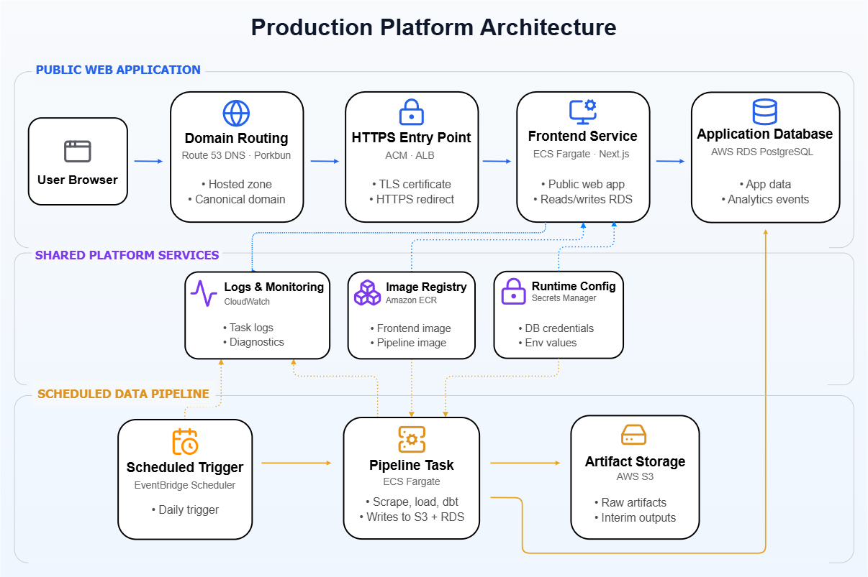Image resolution: width=868 pixels, height=577 pixels.
Task: Click the Pipeline Task gear icon
Action: point(412,439)
